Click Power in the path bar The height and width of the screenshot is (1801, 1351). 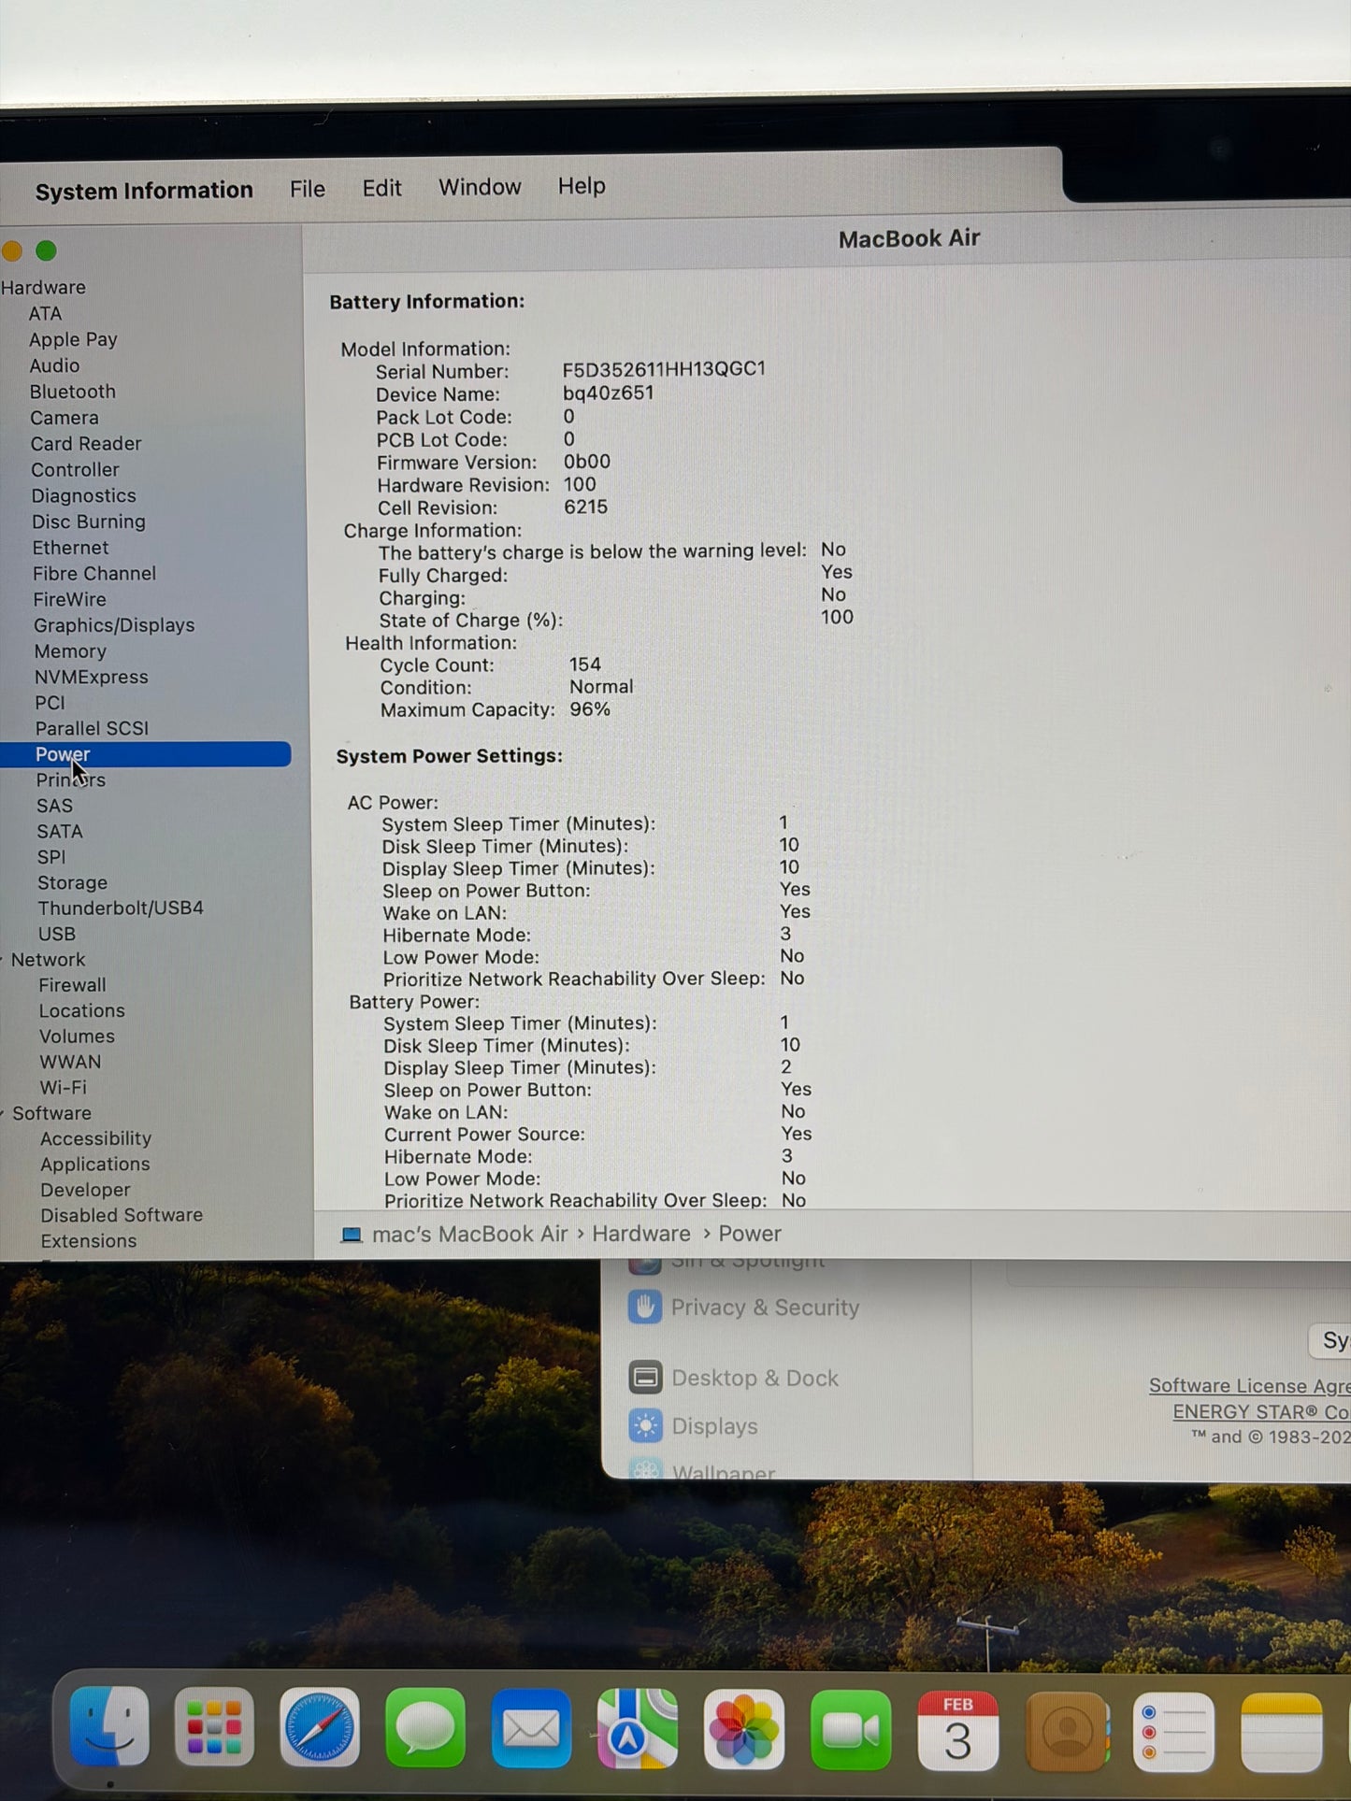click(x=749, y=1235)
